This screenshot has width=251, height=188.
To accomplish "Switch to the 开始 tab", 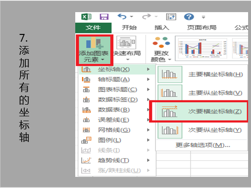I will [x=129, y=28].
